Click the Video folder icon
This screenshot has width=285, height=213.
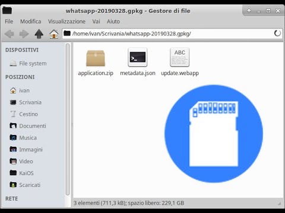pyautogui.click(x=13, y=161)
